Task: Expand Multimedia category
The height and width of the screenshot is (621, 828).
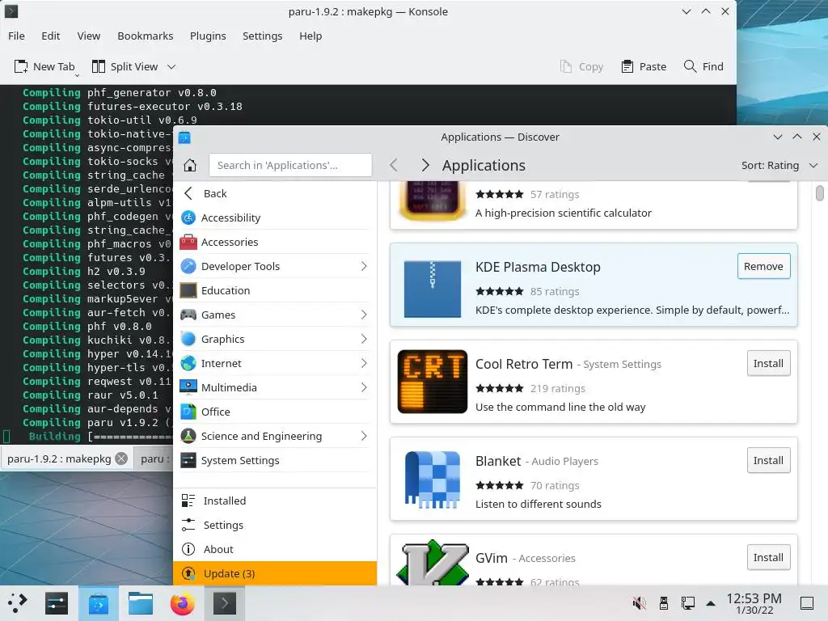Action: pyautogui.click(x=364, y=387)
